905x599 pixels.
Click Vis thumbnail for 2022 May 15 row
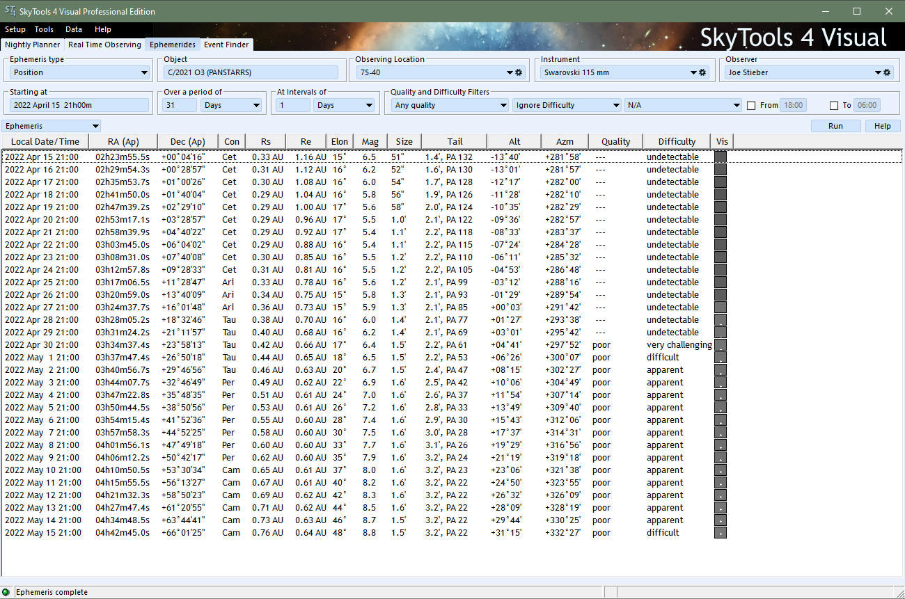(721, 533)
